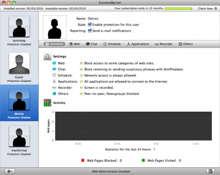Click the Activity bar chart icon
The height and width of the screenshot is (175, 220).
(47, 103)
